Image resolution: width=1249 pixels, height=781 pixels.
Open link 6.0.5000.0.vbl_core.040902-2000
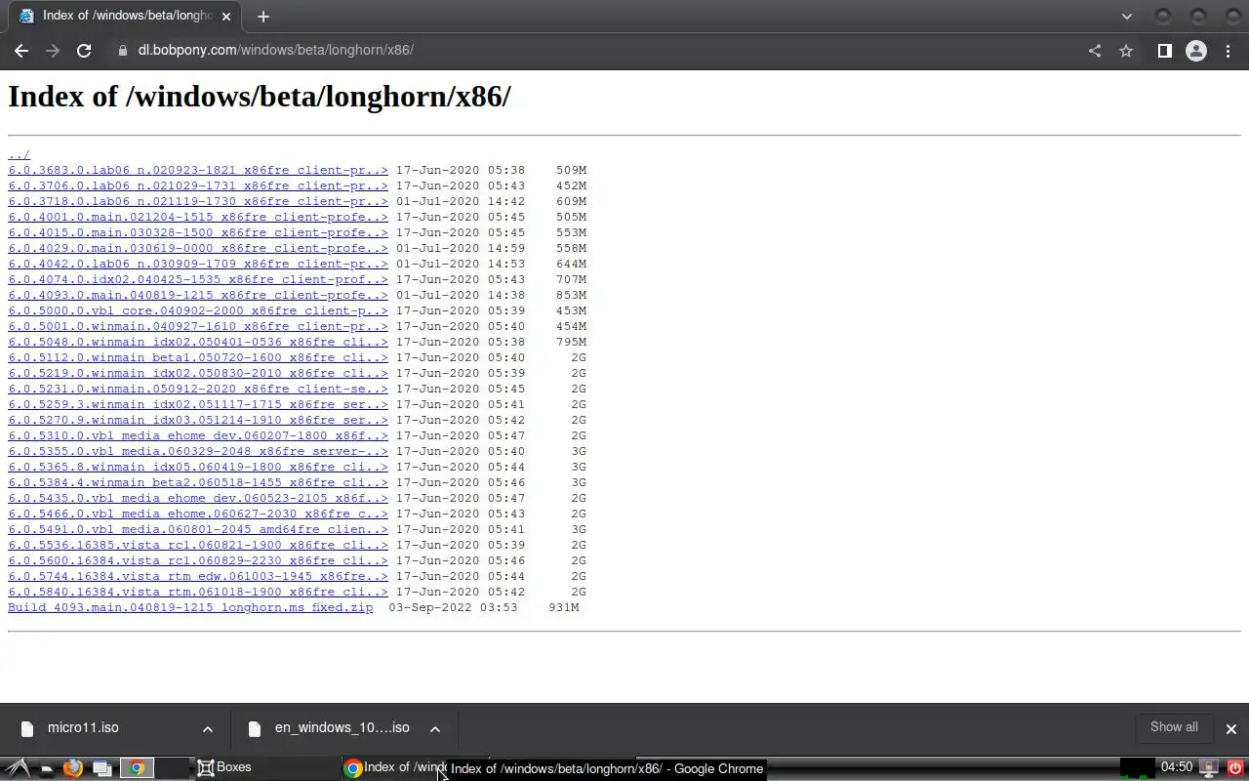(x=198, y=310)
